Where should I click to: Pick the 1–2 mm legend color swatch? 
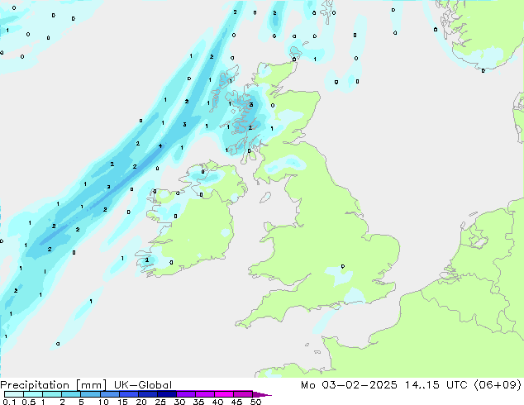click(x=52, y=394)
